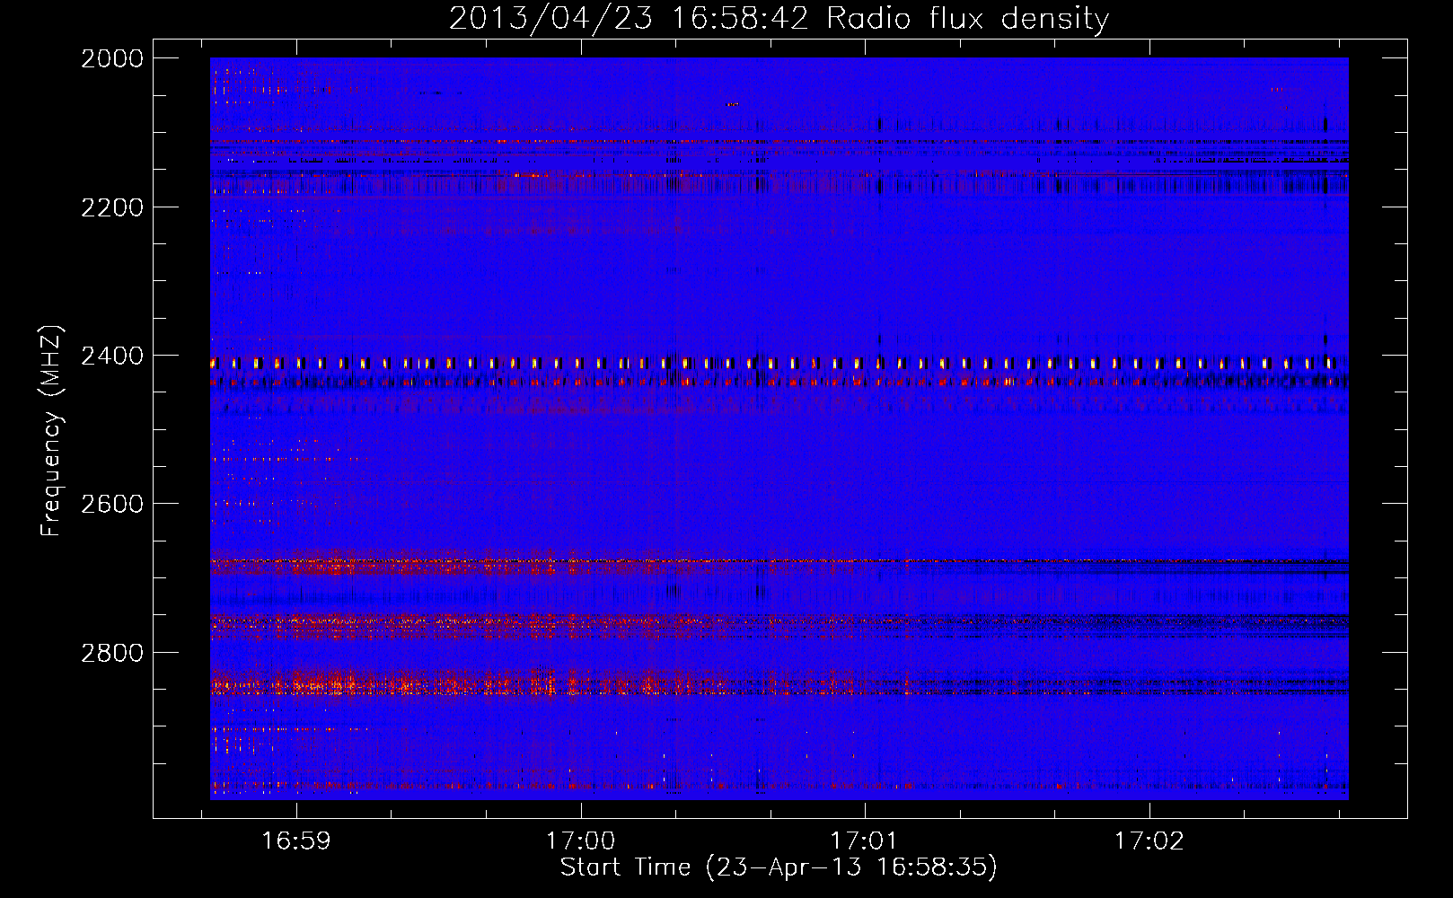Select the 2600 frequency tick label

[112, 504]
